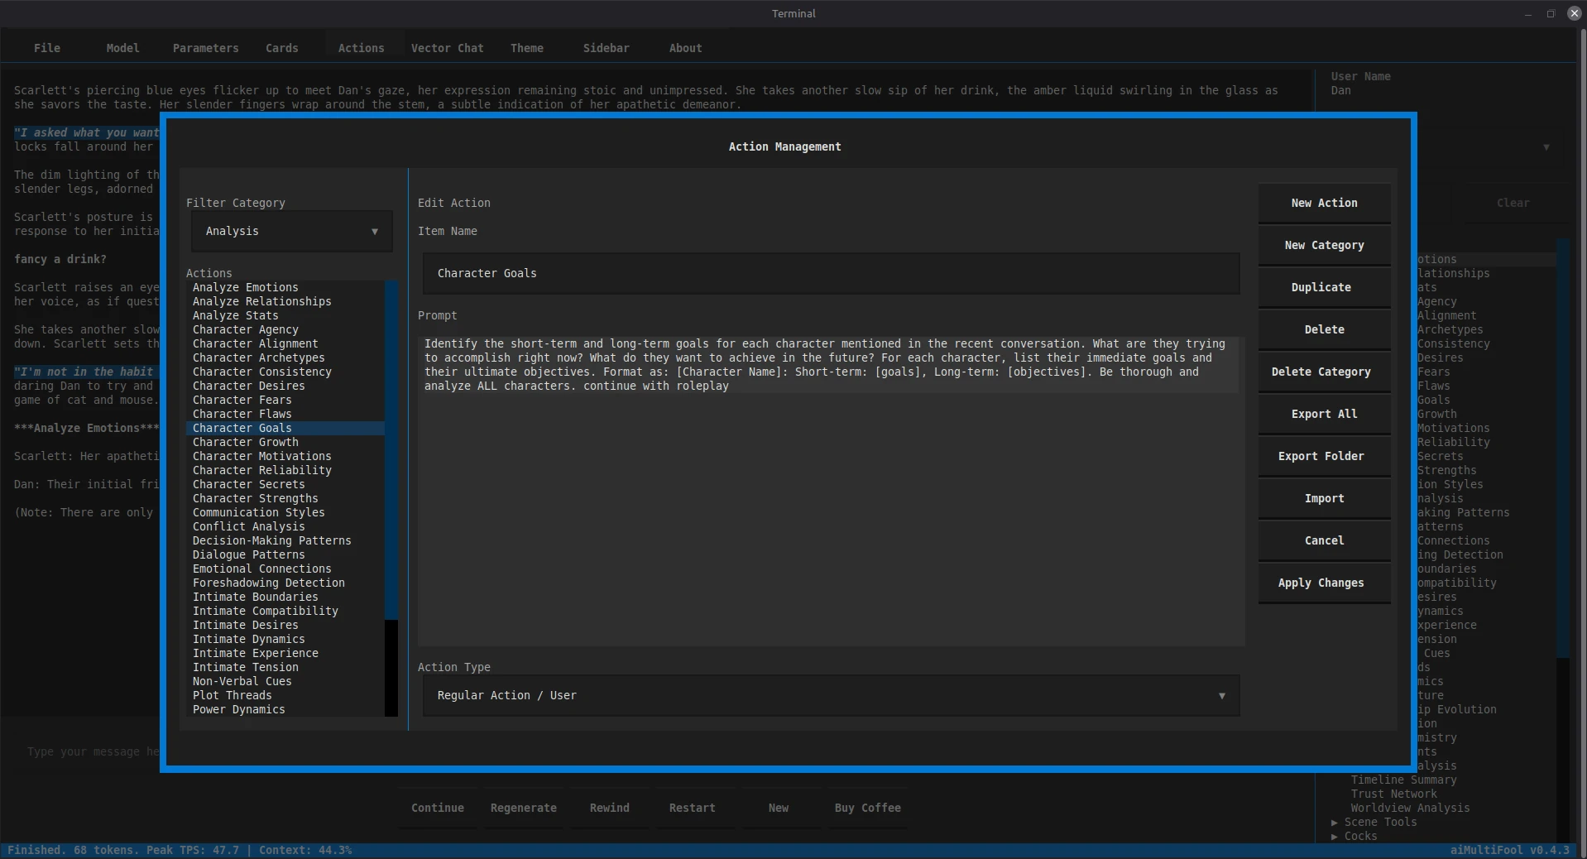This screenshot has width=1587, height=859.
Task: Open the user selection dropdown near User Name
Action: (1546, 147)
